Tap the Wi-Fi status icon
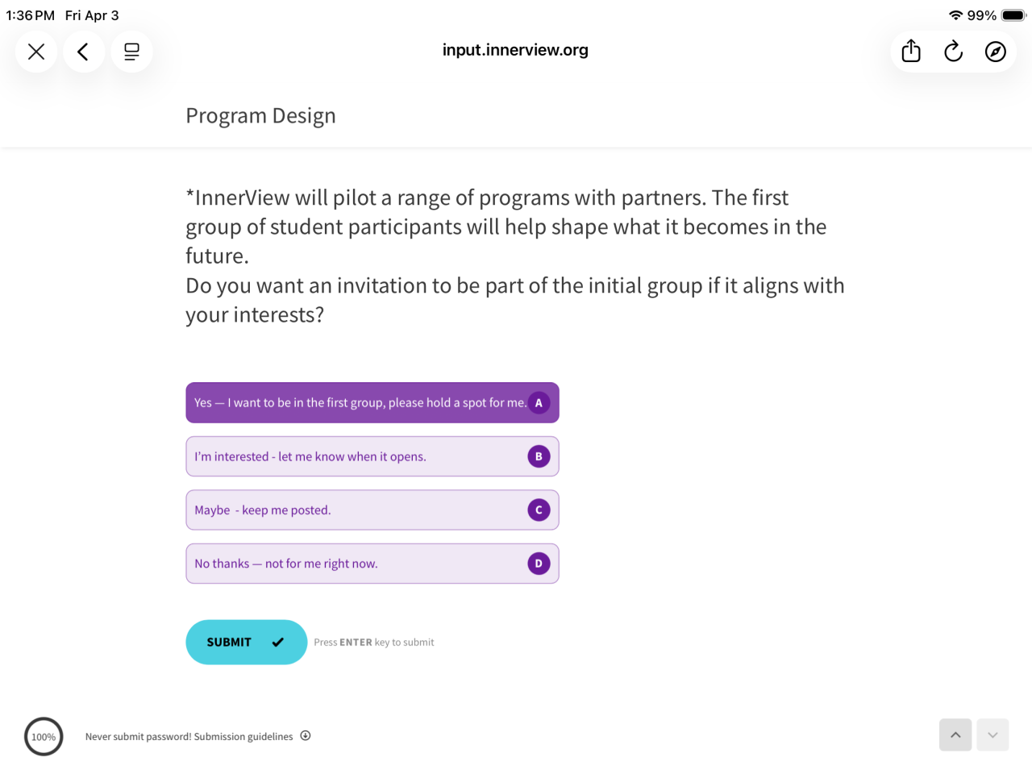1032x774 pixels. coord(955,15)
